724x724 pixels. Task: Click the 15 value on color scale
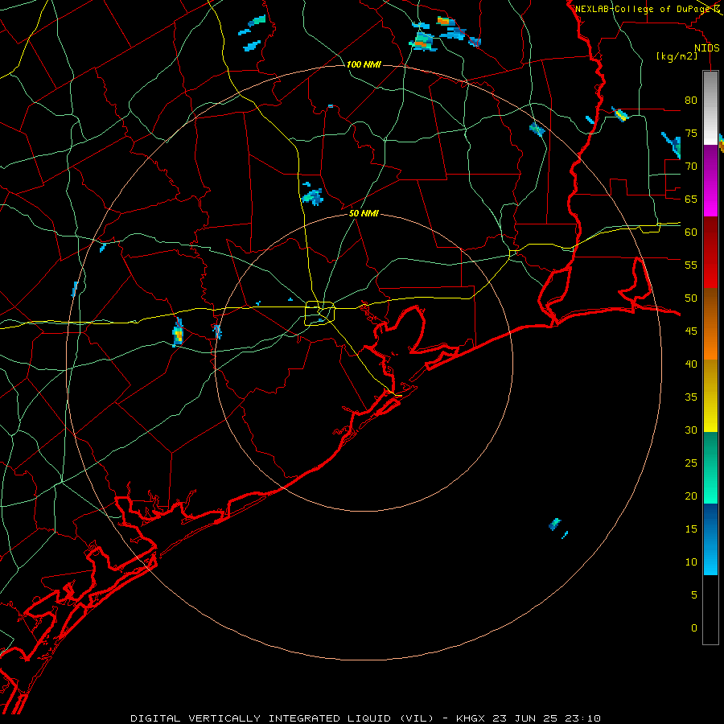[x=691, y=529]
